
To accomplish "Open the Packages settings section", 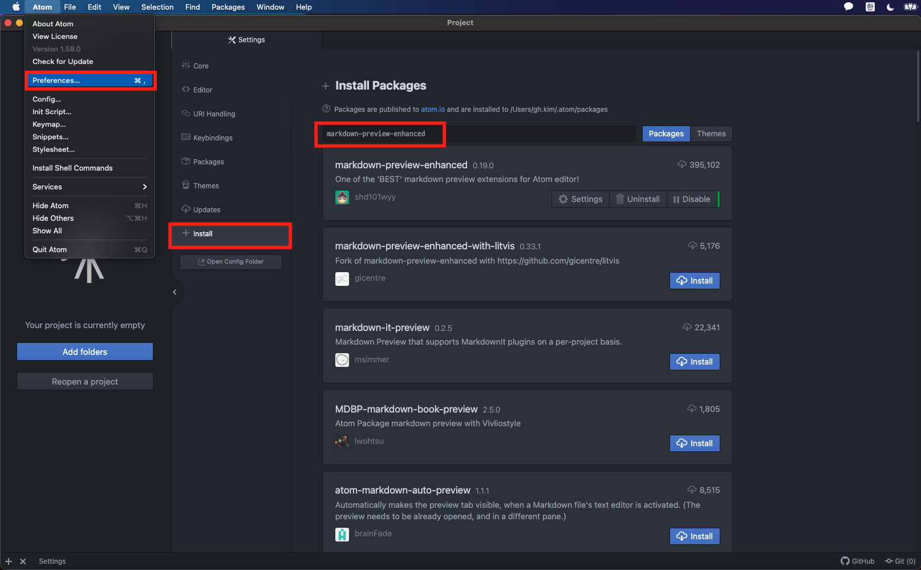I will [x=230, y=161].
